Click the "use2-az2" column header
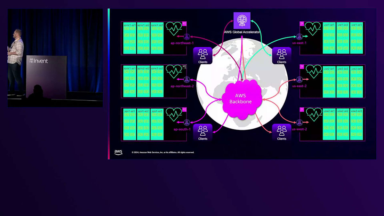384x216 pixels. point(343,68)
